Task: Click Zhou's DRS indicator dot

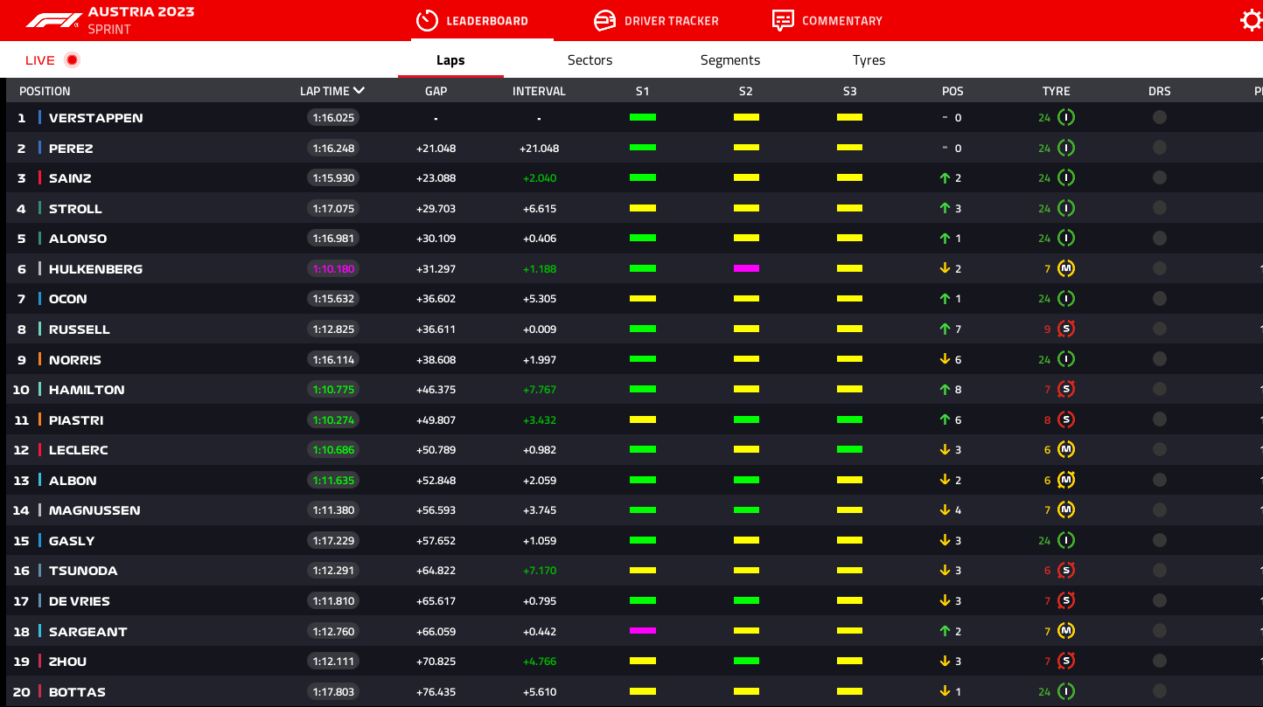Action: point(1160,662)
